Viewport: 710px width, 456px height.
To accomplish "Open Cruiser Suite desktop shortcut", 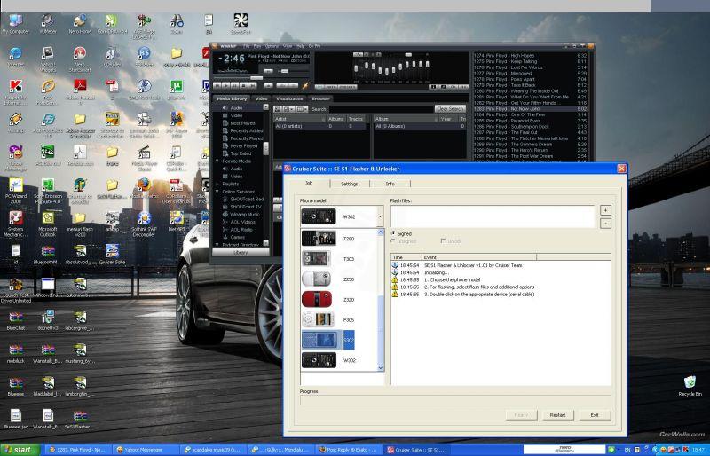I will tap(112, 254).
